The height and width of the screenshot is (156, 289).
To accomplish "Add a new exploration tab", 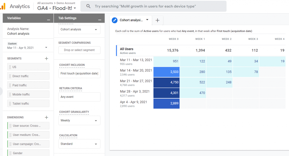I will click(x=157, y=20).
